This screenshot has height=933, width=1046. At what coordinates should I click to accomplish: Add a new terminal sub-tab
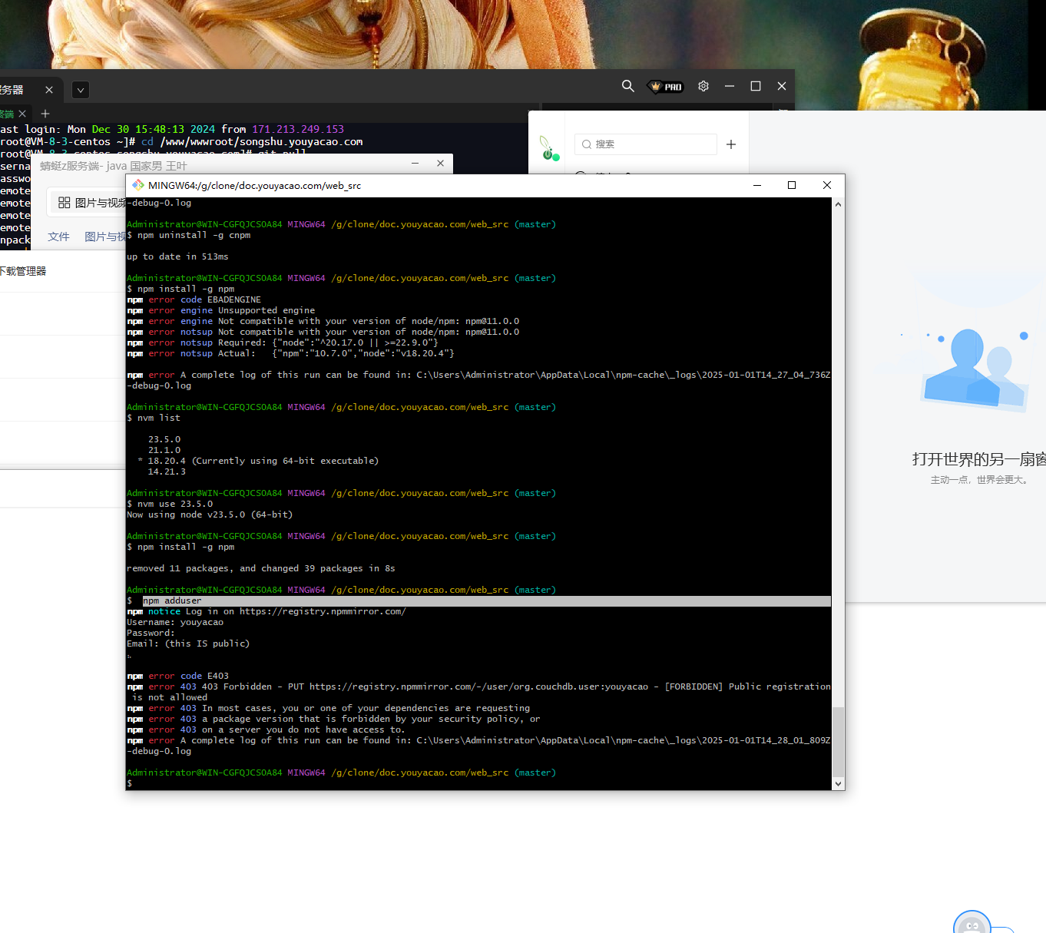[45, 114]
